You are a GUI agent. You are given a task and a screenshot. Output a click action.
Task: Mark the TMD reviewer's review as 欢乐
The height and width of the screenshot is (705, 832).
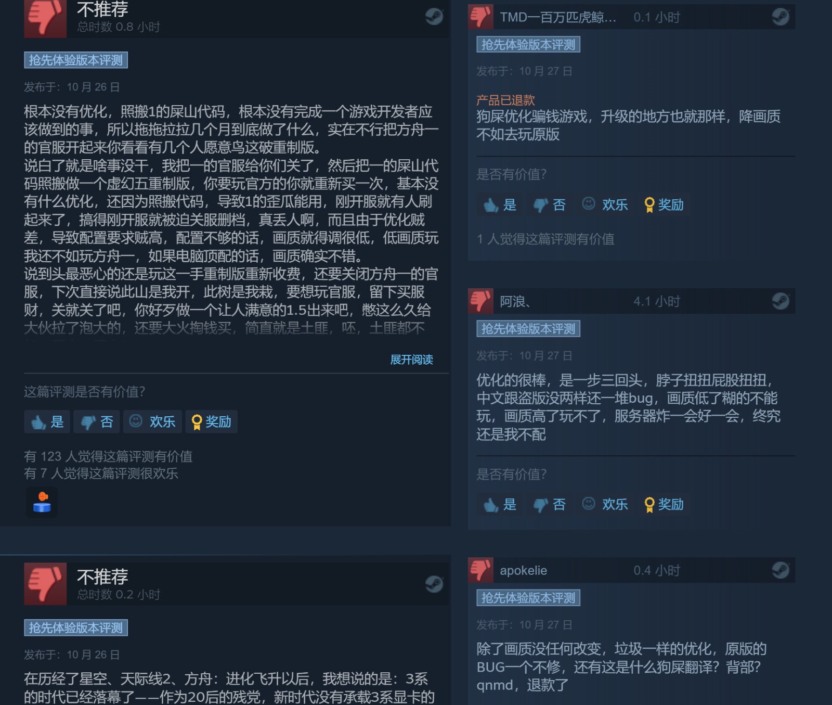pyautogui.click(x=605, y=205)
